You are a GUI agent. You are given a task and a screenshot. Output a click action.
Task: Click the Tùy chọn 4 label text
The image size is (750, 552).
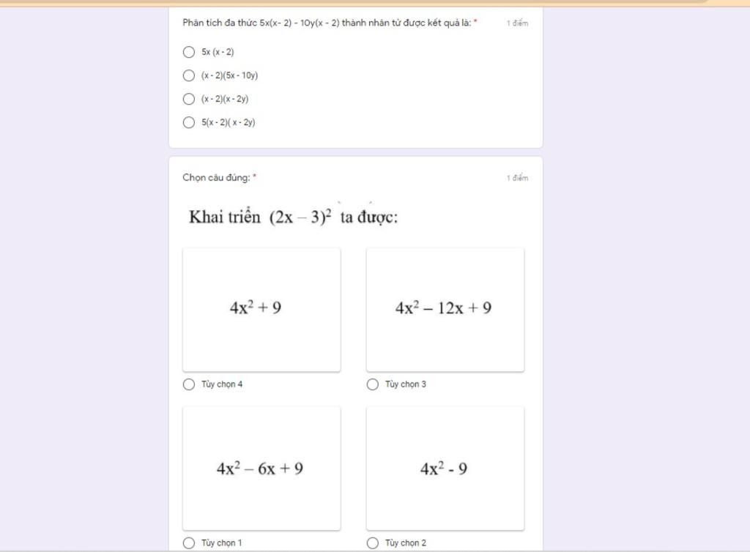222,384
